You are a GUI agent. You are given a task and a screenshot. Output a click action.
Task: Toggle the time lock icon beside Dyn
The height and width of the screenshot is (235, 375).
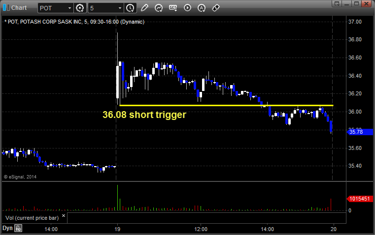(18, 228)
